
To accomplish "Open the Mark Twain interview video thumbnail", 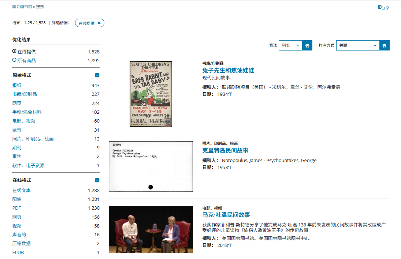I will point(151,229).
